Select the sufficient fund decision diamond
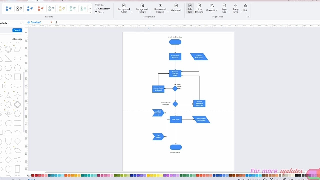The image size is (320, 180). click(175, 104)
